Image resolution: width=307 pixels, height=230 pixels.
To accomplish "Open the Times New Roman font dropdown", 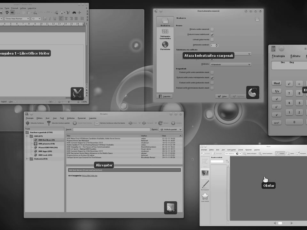I will pyautogui.click(x=17, y=19).
